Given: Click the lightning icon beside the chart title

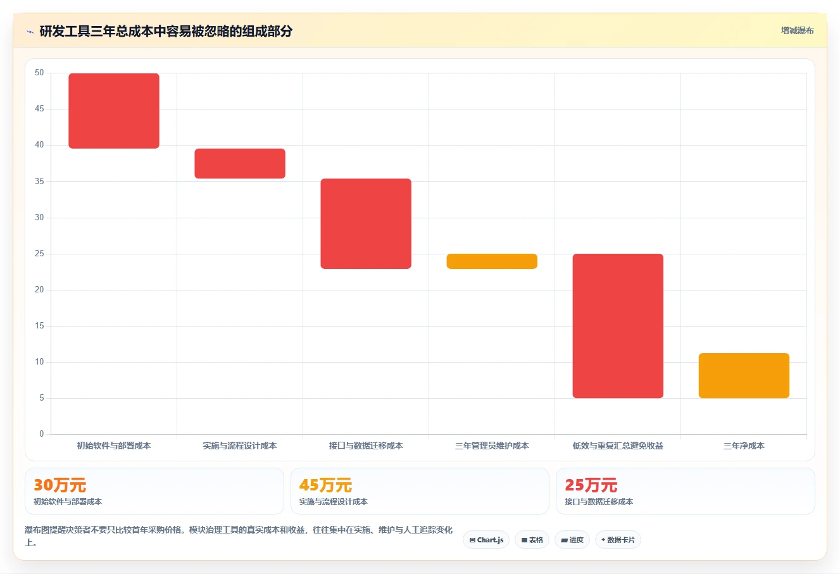Looking at the screenshot, I should click(30, 32).
